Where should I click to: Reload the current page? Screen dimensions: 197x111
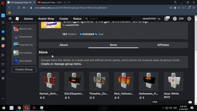pos(19,8)
